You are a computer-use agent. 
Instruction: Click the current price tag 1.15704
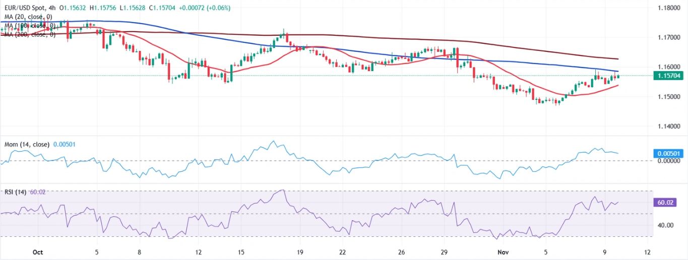(668, 76)
